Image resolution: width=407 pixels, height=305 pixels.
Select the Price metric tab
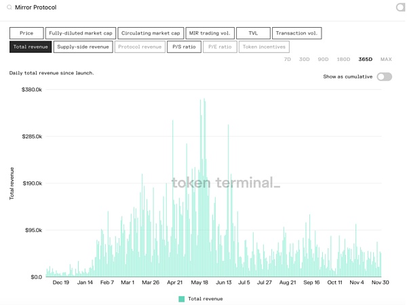click(x=26, y=33)
